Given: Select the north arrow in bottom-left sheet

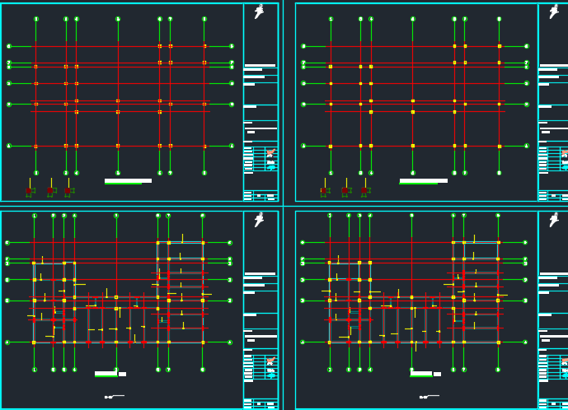Looking at the screenshot, I should pos(259,220).
